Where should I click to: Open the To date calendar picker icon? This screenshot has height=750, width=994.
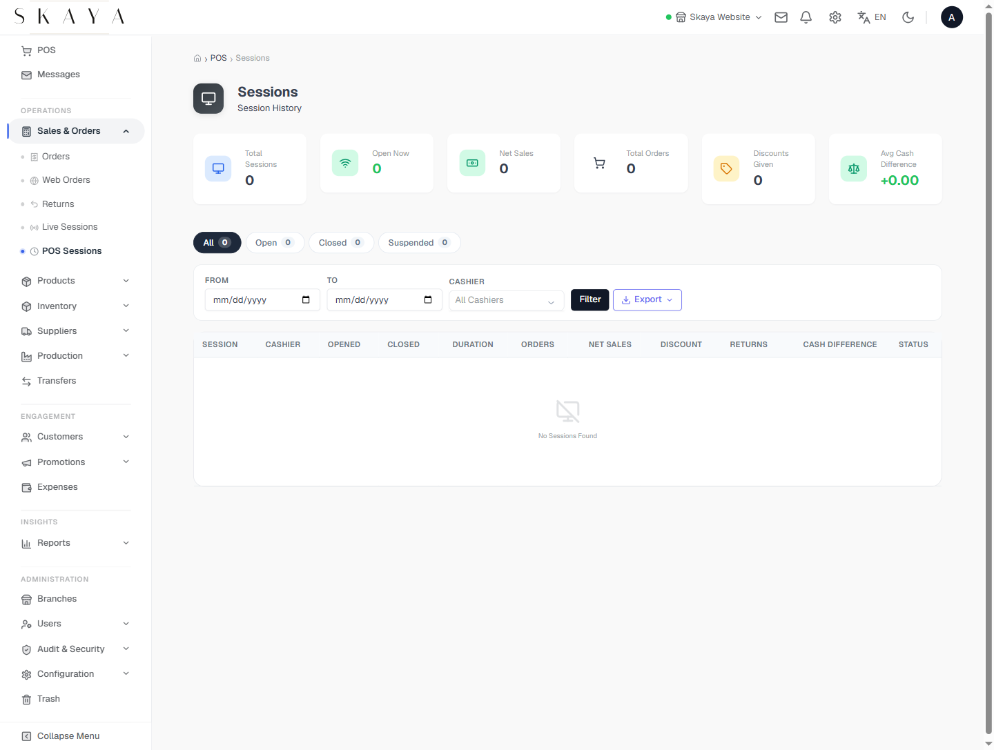point(428,299)
